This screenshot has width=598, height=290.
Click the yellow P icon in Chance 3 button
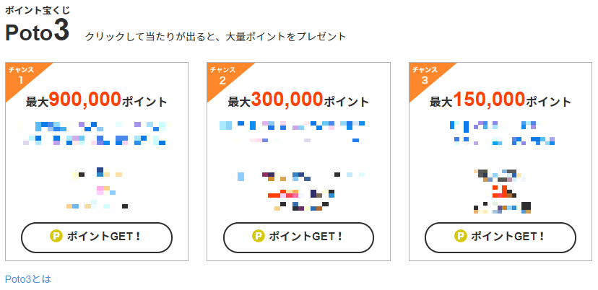pyautogui.click(x=460, y=237)
